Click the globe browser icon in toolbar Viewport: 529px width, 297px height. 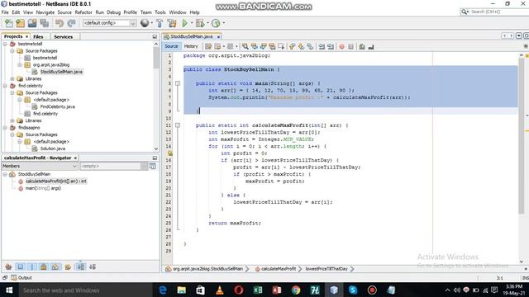pyautogui.click(x=145, y=23)
